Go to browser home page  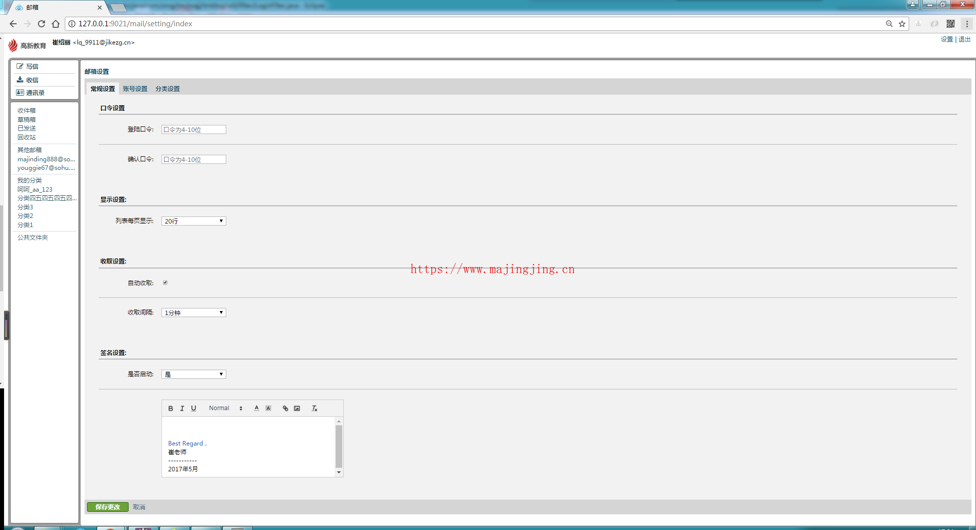coord(56,24)
